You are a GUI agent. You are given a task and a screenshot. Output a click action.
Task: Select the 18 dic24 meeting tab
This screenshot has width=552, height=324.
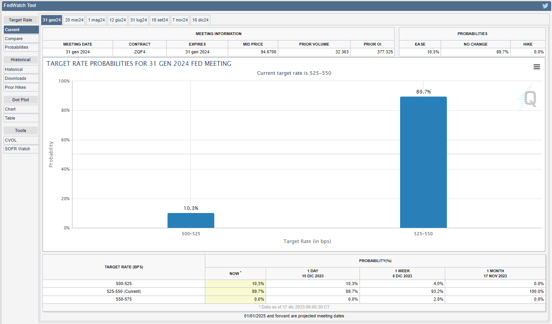pos(200,20)
